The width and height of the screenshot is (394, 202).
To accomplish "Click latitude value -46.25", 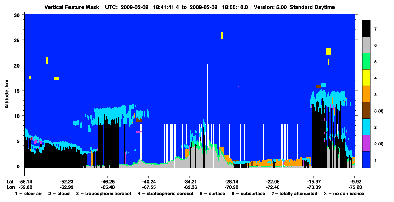I will (x=107, y=182).
